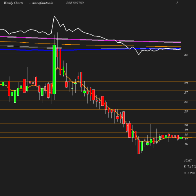Click the last price value 17.07
196x196 pixels.
pyautogui.click(x=188, y=161)
